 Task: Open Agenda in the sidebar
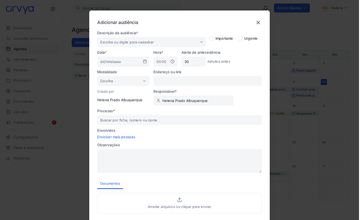point(31,49)
